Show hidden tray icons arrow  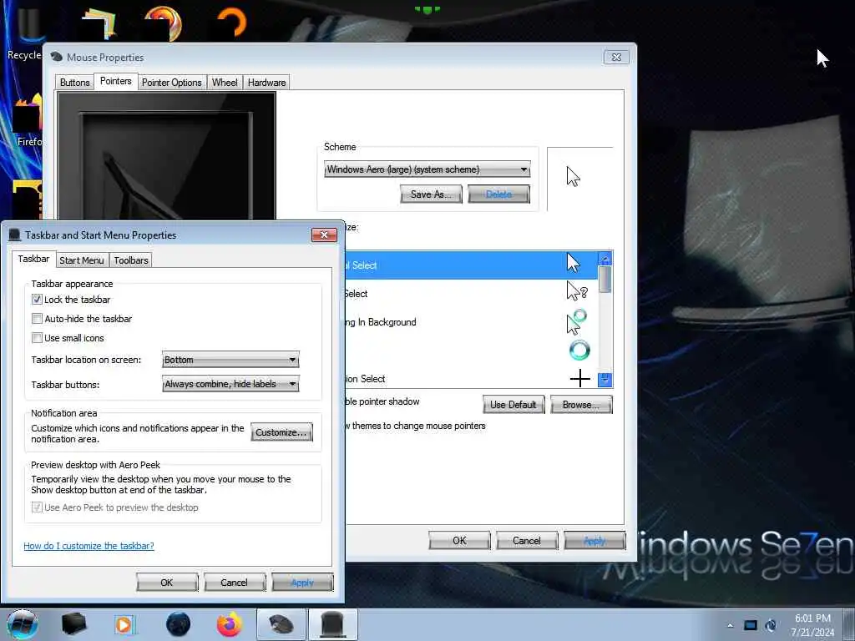coord(730,626)
